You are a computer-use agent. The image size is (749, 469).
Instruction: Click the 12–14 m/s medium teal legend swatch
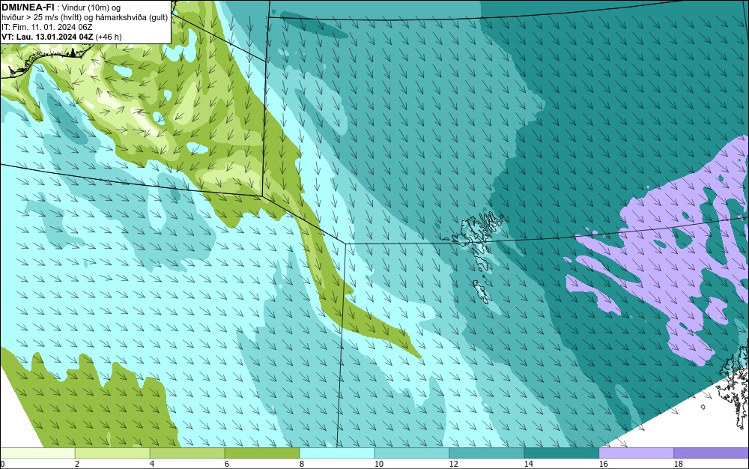pos(486,453)
